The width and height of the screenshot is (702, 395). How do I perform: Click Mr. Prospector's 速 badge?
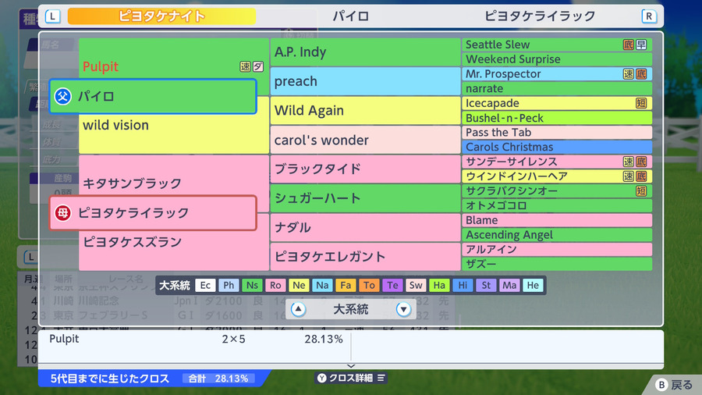[x=629, y=74]
